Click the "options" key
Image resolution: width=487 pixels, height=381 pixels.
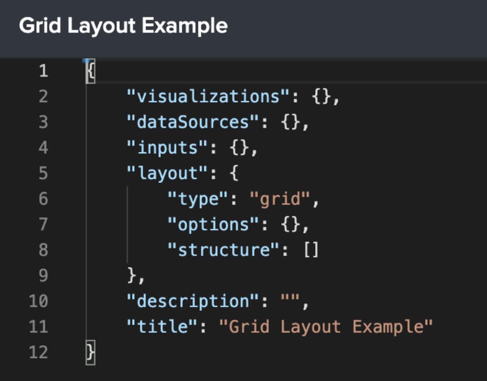pyautogui.click(x=213, y=224)
